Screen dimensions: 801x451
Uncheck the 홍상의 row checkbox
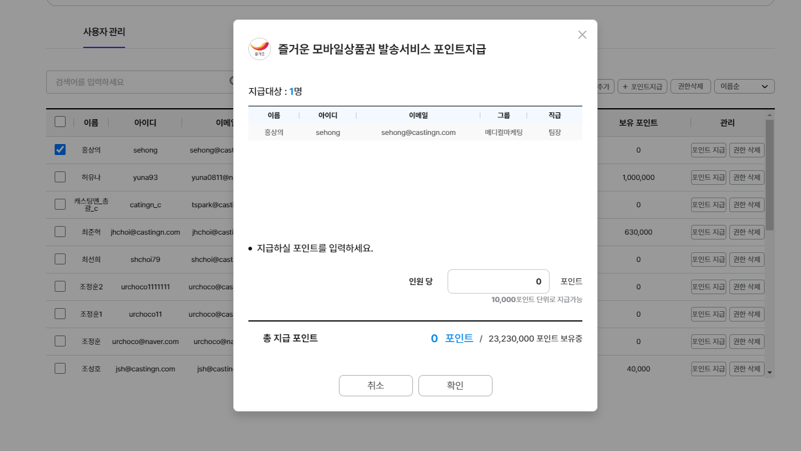[x=60, y=150]
